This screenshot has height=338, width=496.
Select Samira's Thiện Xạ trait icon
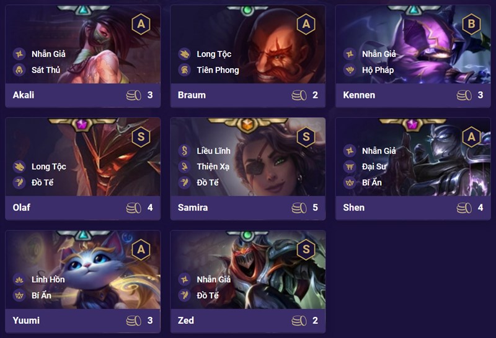click(184, 167)
